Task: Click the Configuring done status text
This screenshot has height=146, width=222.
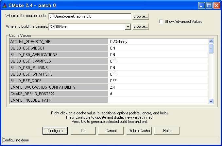Action: (x=16, y=140)
